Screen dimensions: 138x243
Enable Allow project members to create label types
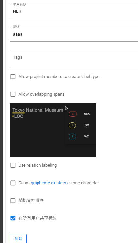coord(13,77)
